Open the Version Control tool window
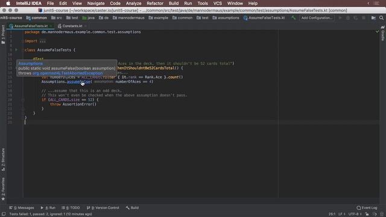Screen dimensions: 386x217 click(103, 207)
